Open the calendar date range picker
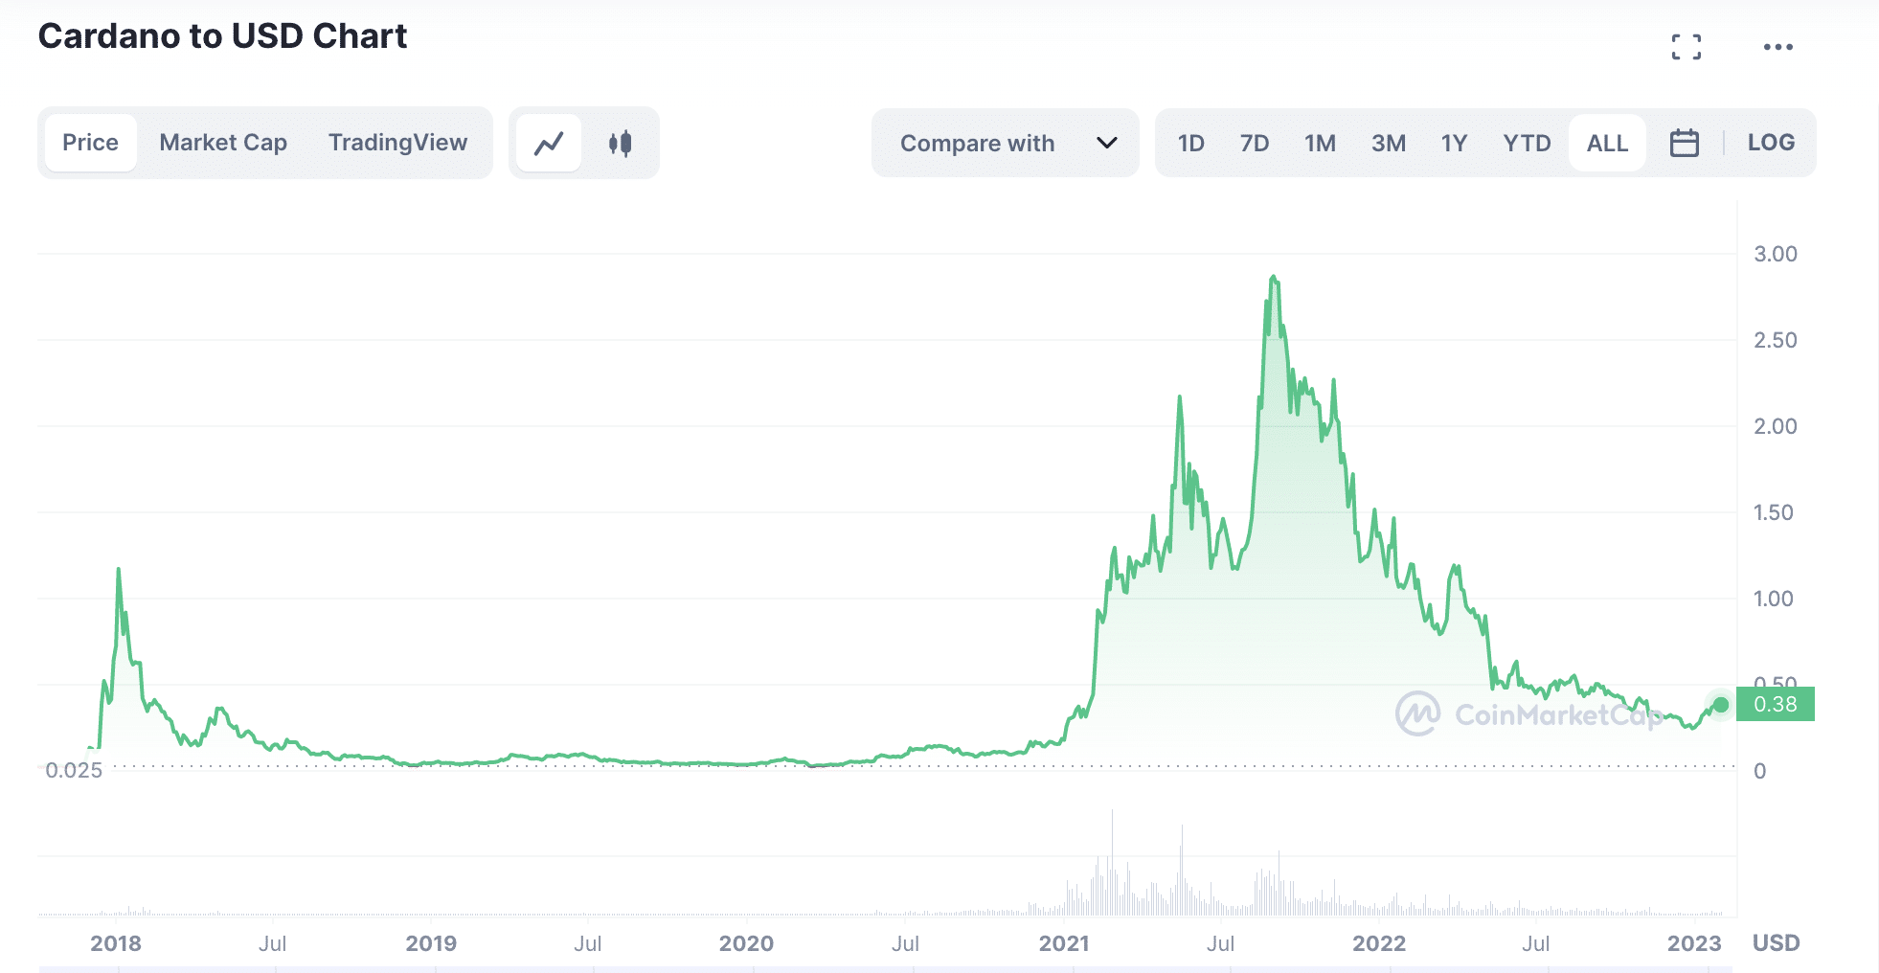The height and width of the screenshot is (973, 1879). [x=1684, y=144]
